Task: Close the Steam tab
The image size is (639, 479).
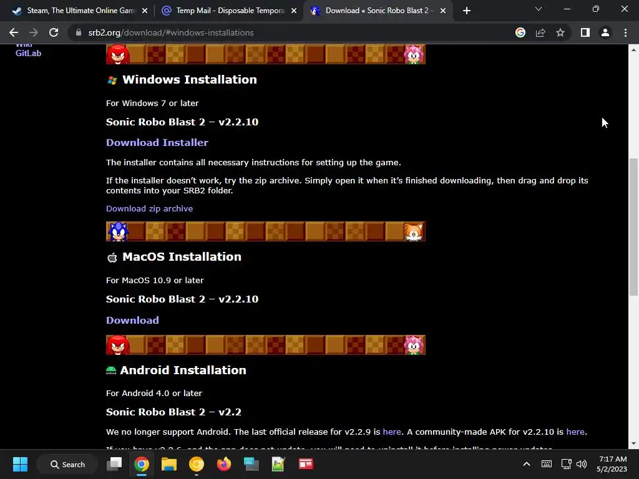Action: [145, 11]
